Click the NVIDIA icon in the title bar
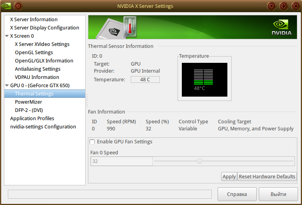The image size is (302, 205). point(6,6)
